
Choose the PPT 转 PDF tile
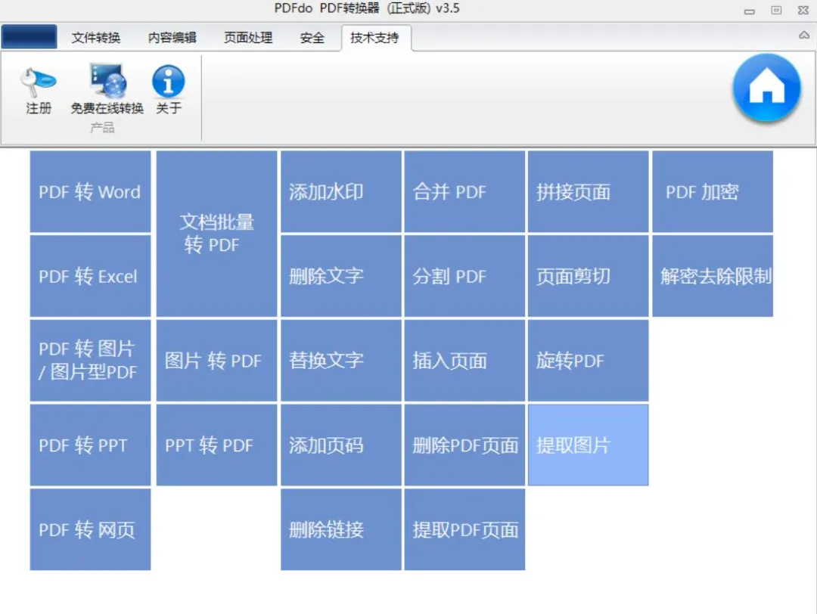217,445
